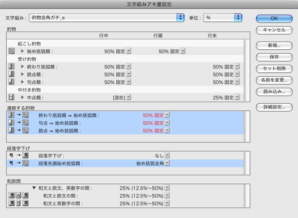Screen dimensions: 298x218
Task: Open 始め括弧類 行頭 value dropdown
Action: [183, 51]
